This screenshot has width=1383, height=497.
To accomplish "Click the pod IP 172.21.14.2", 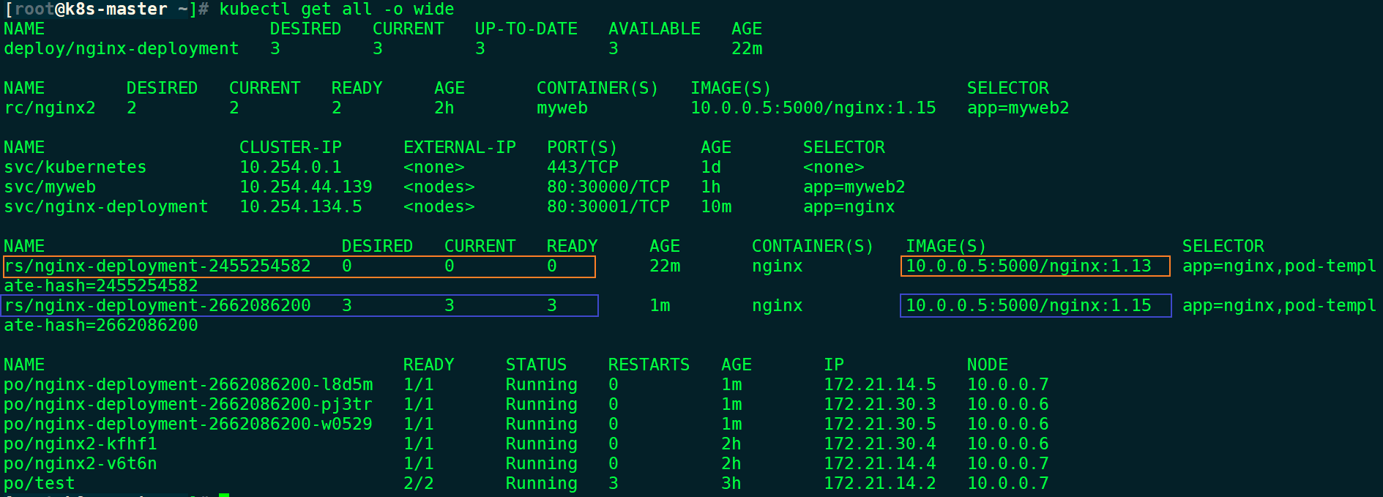I will pos(879,484).
